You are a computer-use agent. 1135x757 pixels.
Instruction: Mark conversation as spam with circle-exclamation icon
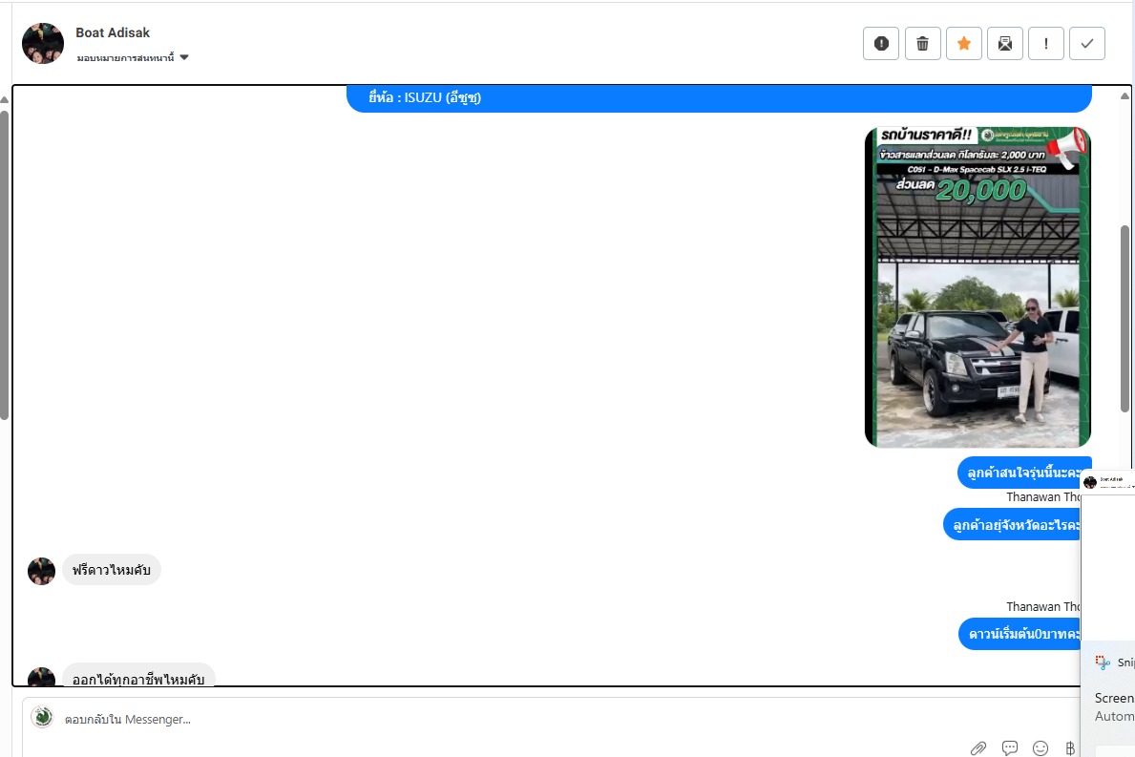click(x=881, y=43)
